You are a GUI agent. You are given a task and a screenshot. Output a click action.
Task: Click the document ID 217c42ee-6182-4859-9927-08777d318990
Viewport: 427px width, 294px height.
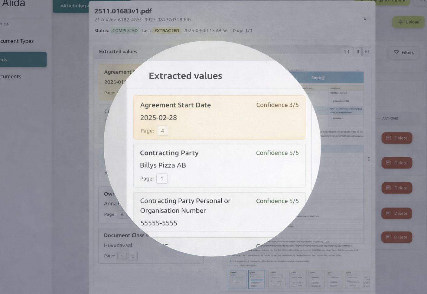point(142,20)
